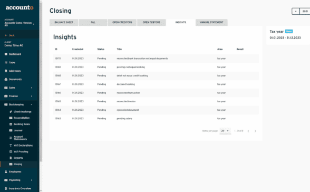
Task: Open the items per page dropdown
Action: 225,131
